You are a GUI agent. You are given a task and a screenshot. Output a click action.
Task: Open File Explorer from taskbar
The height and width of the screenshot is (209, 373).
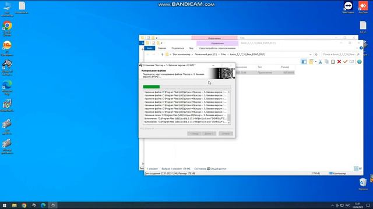(14, 205)
